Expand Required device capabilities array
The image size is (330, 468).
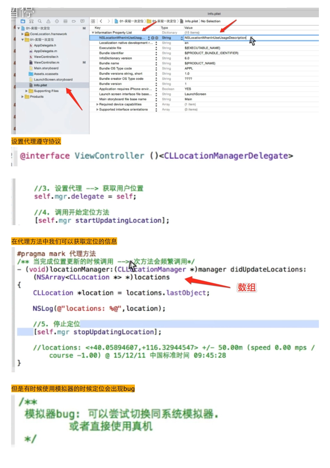[97, 104]
